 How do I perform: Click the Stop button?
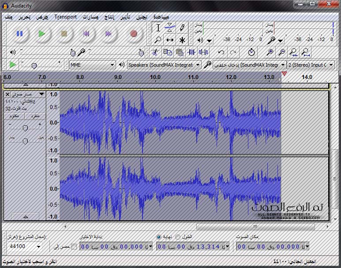pyautogui.click(x=64, y=33)
